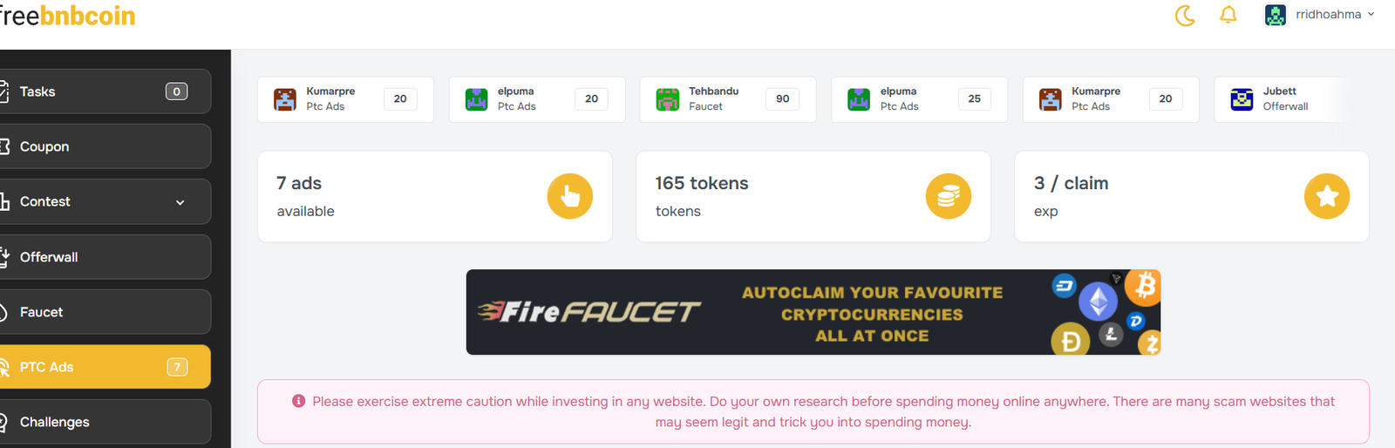Open Challenges in the sidebar
The image size is (1395, 448).
105,422
